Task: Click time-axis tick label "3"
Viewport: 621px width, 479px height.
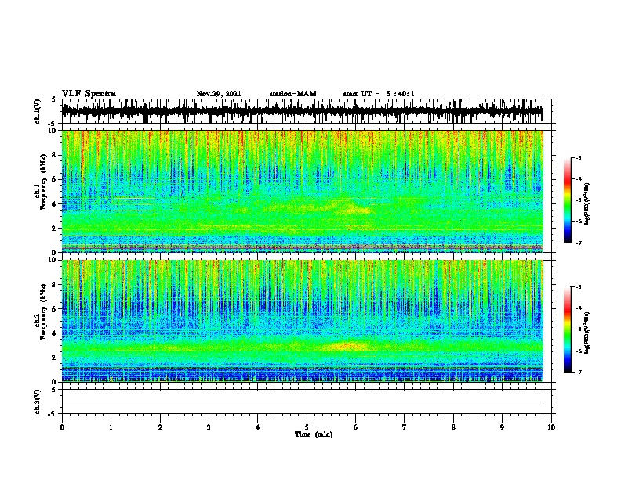Action: coord(209,427)
